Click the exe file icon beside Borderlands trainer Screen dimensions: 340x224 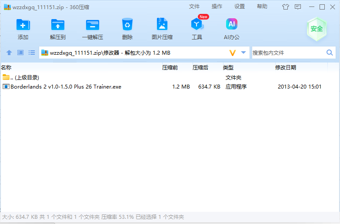(x=6, y=86)
